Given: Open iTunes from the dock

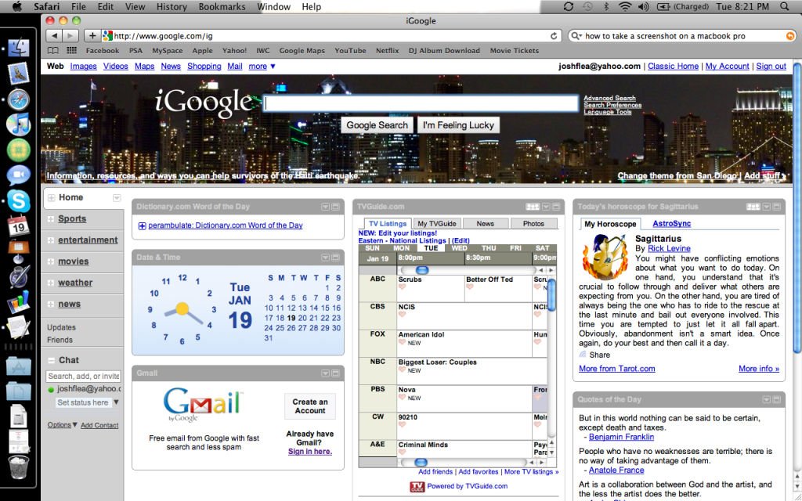Looking at the screenshot, I should pos(19,124).
